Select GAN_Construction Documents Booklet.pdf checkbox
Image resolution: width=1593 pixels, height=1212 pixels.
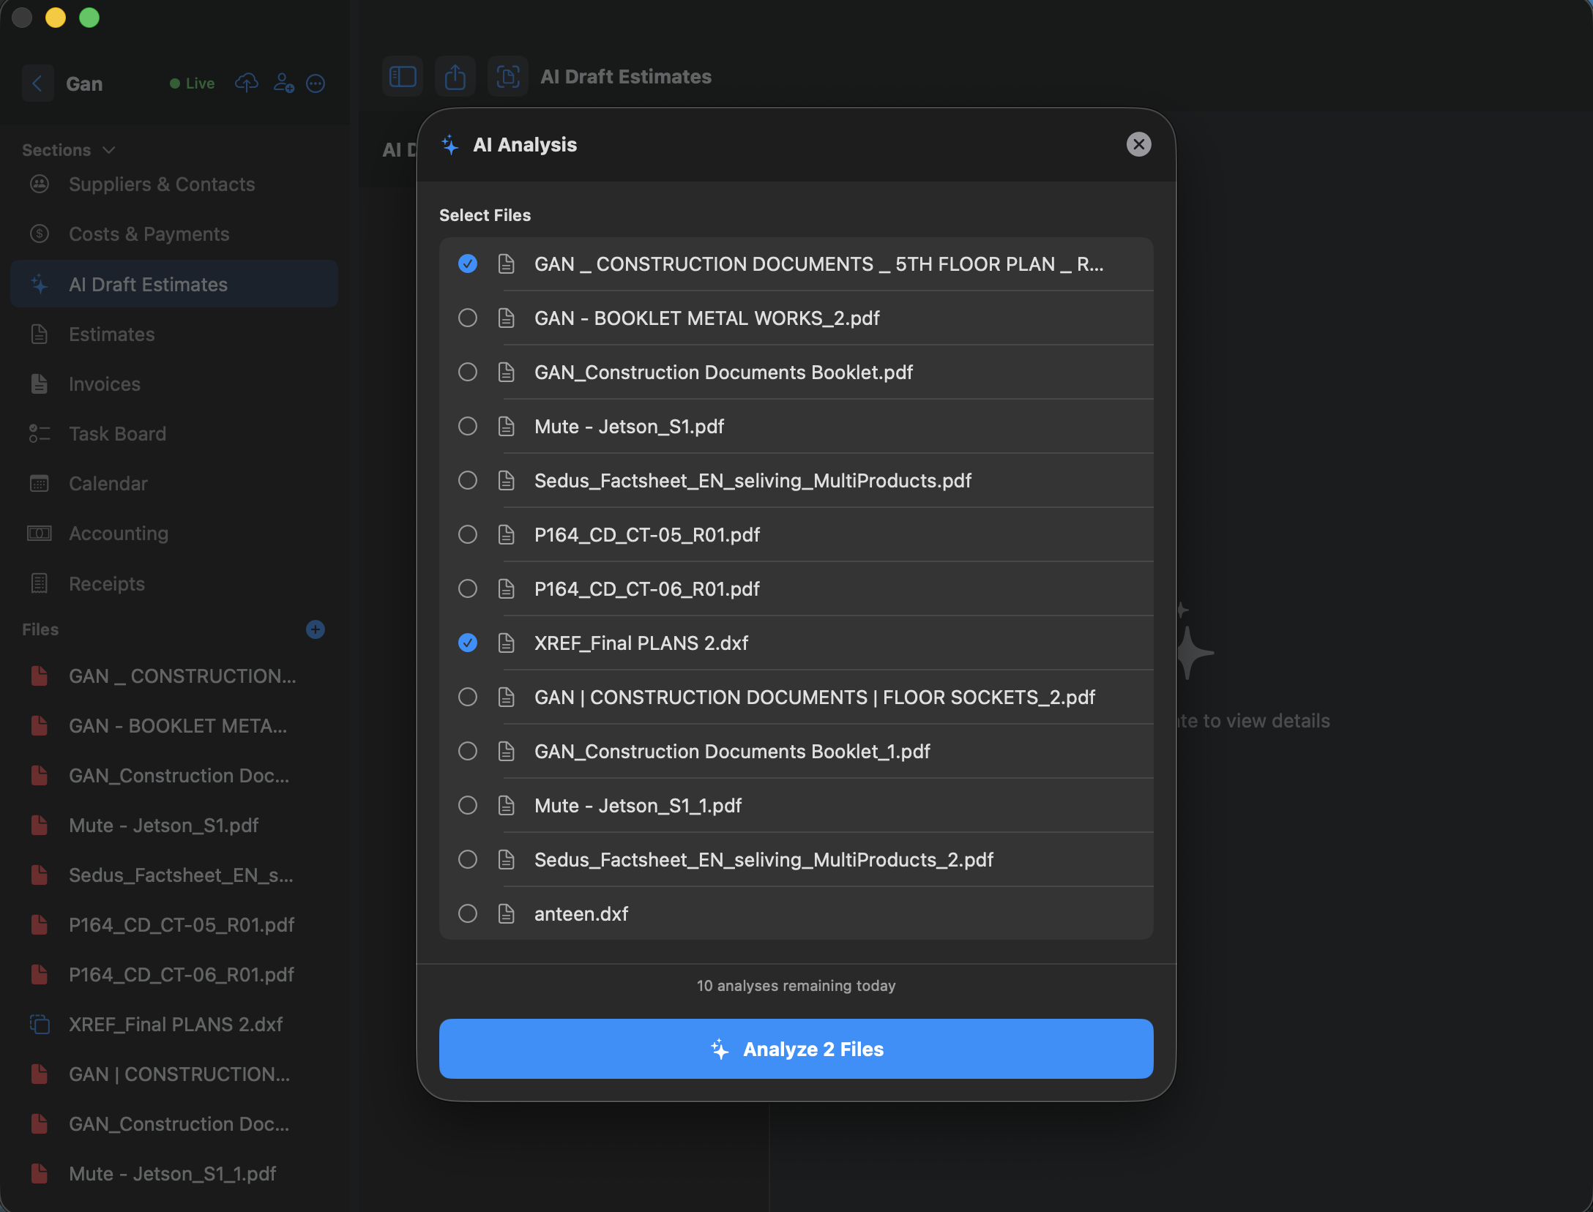[468, 372]
